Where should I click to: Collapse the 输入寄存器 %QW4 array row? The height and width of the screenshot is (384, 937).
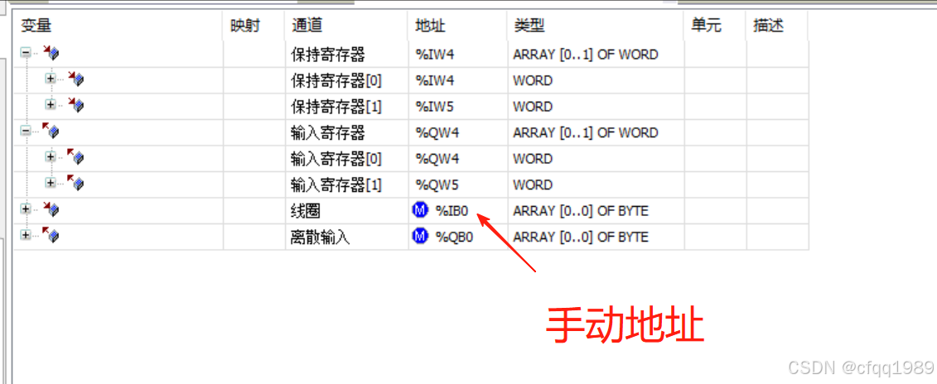26,131
